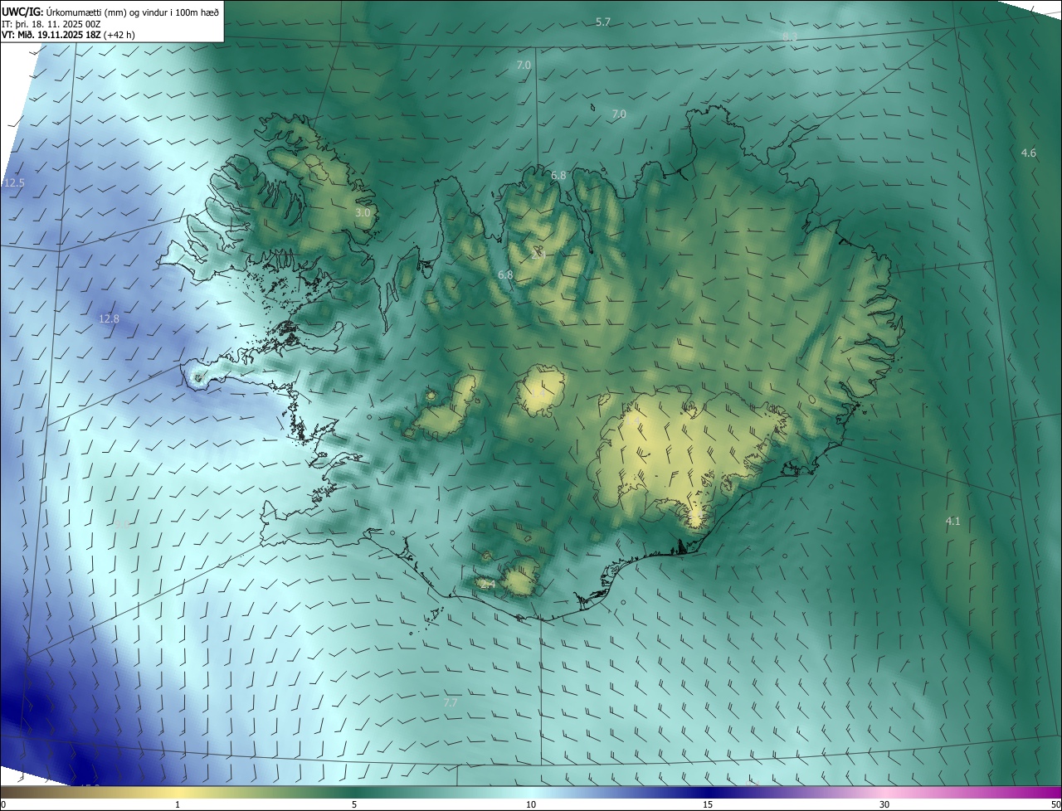1062x811 pixels.
Task: Click the 4.6 value label on the map
Action: 1029,153
